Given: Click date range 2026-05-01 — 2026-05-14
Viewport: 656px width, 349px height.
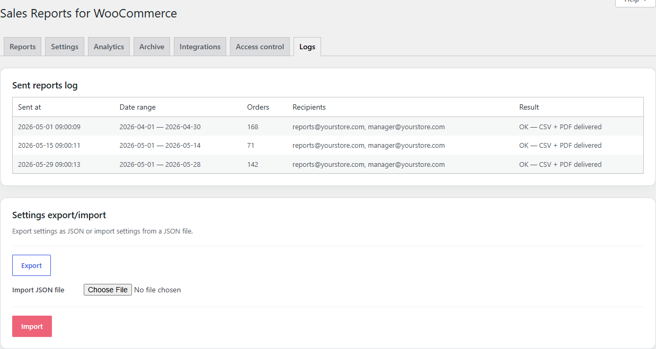Looking at the screenshot, I should (160, 146).
